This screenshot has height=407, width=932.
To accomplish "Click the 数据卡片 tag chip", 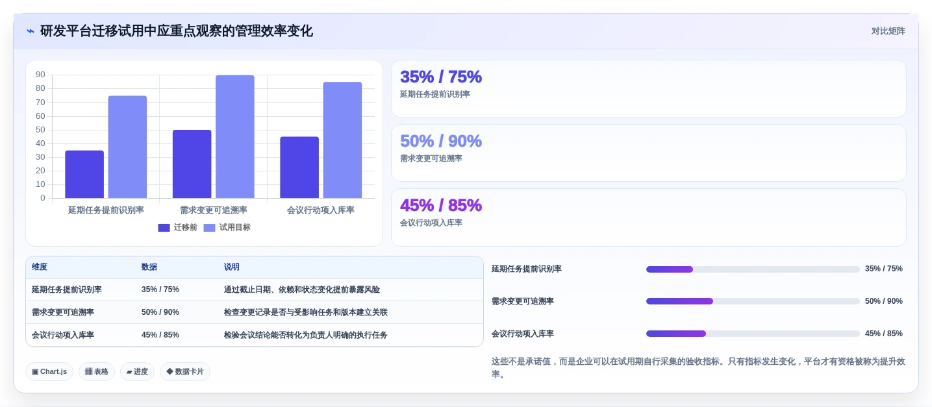I will (x=185, y=372).
